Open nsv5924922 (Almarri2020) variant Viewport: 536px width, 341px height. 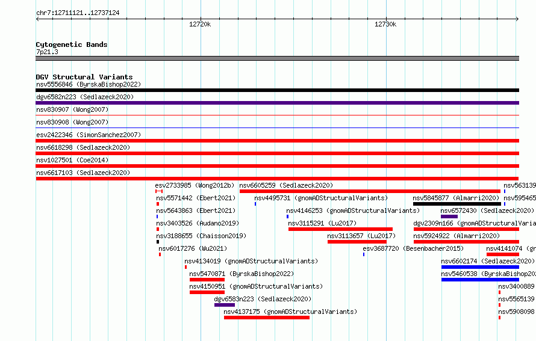pos(457,236)
